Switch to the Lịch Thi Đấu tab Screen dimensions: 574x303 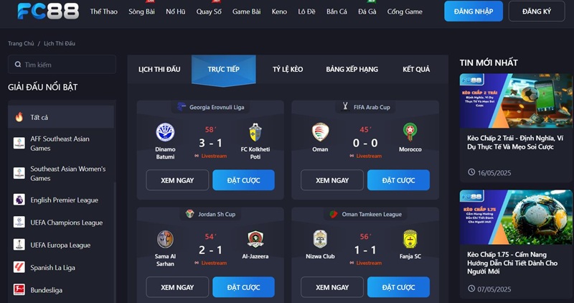tap(159, 69)
